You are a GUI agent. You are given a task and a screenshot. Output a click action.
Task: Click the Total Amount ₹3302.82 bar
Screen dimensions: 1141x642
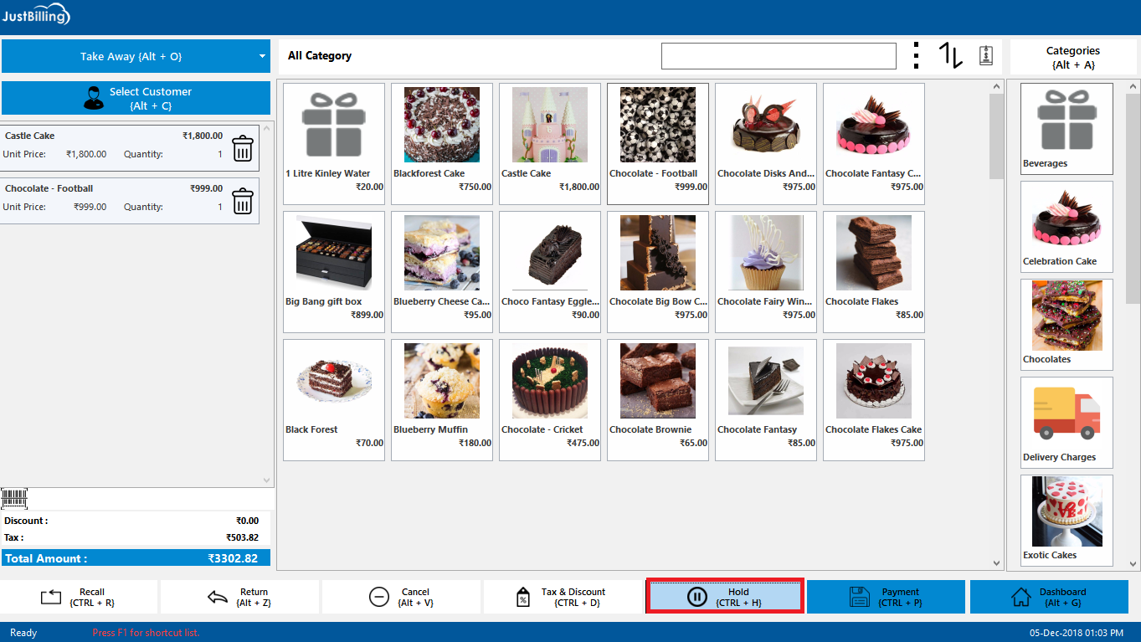[x=136, y=558]
